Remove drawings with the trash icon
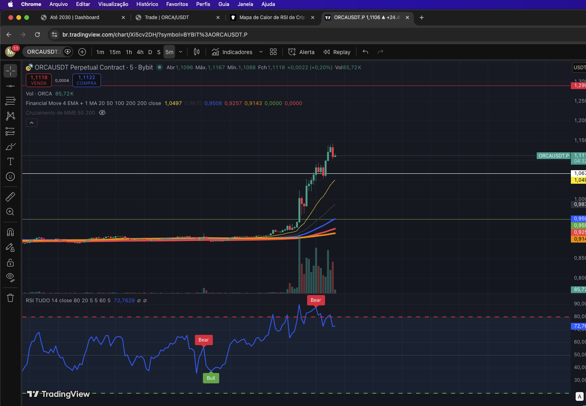The height and width of the screenshot is (406, 586). point(10,298)
